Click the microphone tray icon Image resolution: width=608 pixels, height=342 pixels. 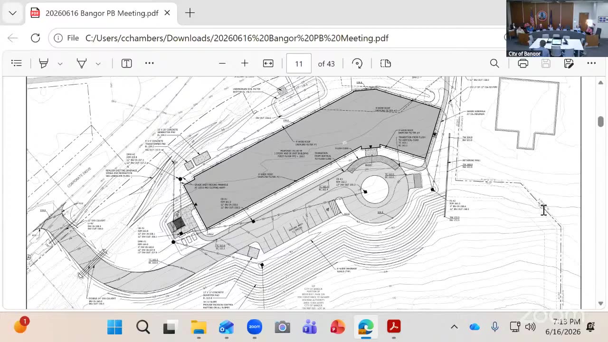coord(495,327)
